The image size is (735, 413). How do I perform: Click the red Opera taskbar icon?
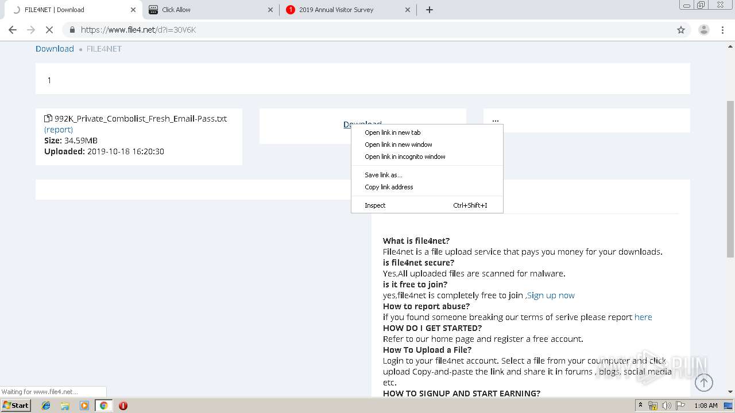pyautogui.click(x=123, y=406)
